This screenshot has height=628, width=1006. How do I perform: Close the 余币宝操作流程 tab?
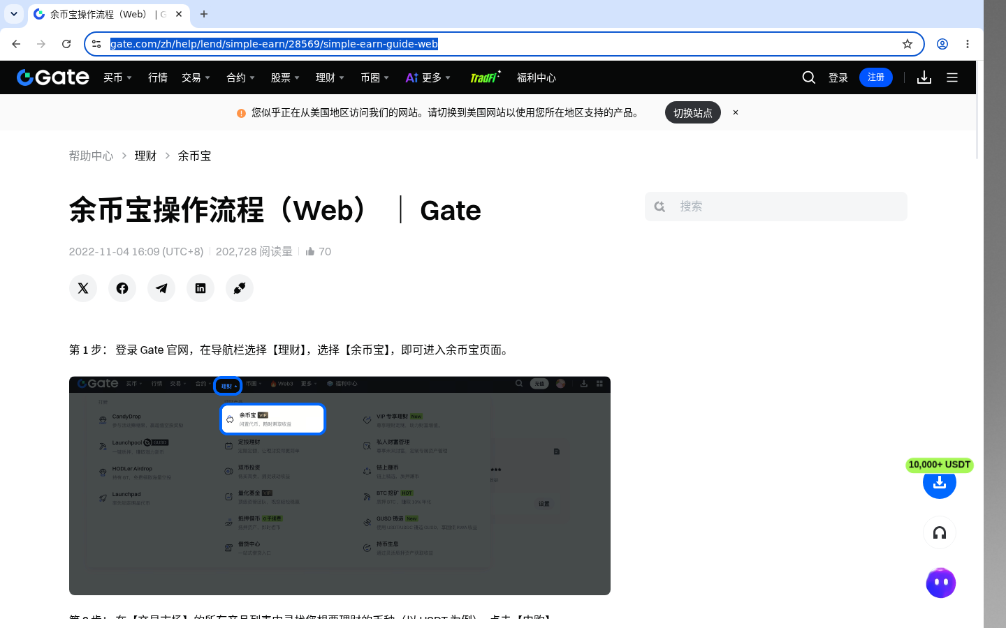[x=179, y=14]
